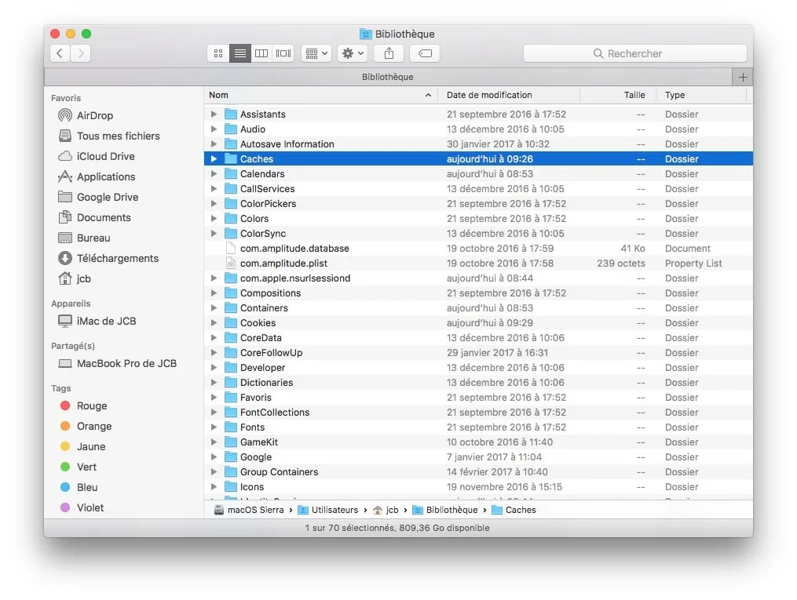This screenshot has height=600, width=797.
Task: Select the CoreFollowUp folder row
Action: [x=478, y=353]
